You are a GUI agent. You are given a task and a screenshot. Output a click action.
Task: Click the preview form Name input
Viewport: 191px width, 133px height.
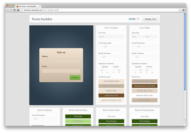click(61, 61)
